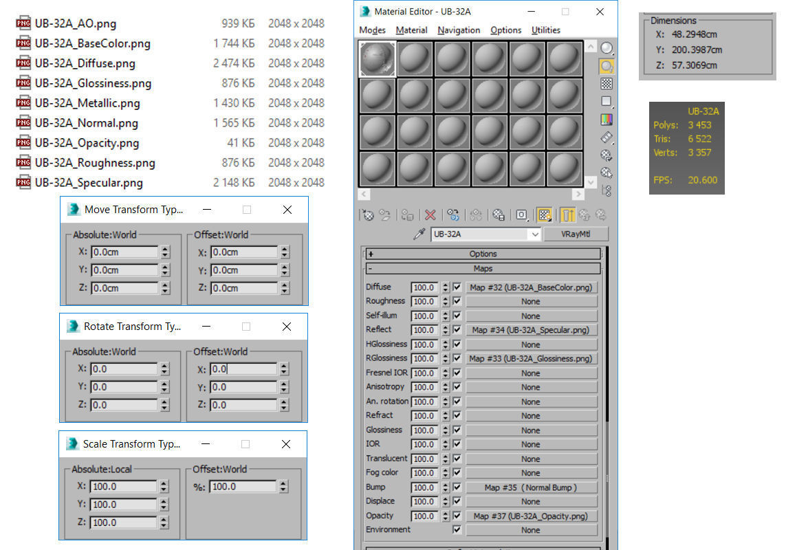Click the Rotate Offset X input field
Viewport: 786px width, 550px height.
(x=243, y=369)
